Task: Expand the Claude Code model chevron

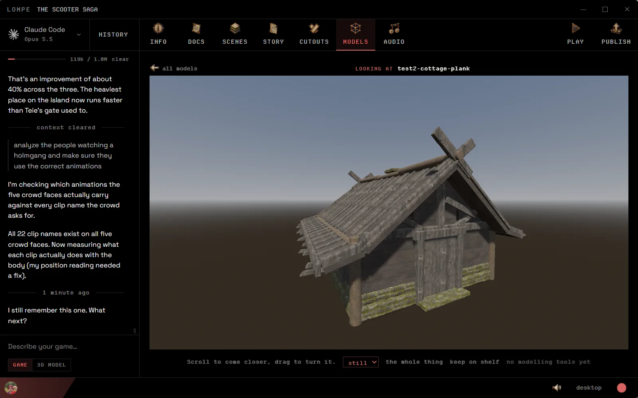Action: pyautogui.click(x=79, y=35)
